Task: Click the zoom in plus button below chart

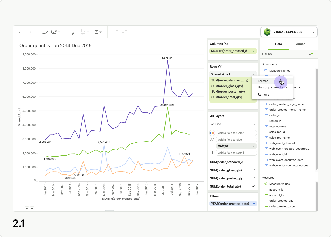Action: click(32, 208)
